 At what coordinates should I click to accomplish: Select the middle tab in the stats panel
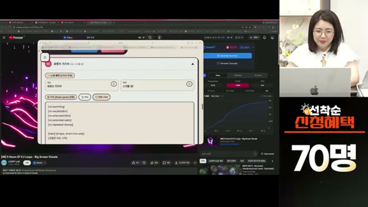pyautogui.click(x=238, y=76)
